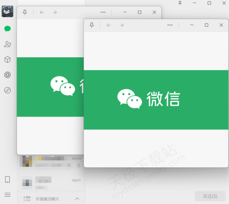Click the 折叠置顶聊天 label
This screenshot has height=204, width=229.
47,199
